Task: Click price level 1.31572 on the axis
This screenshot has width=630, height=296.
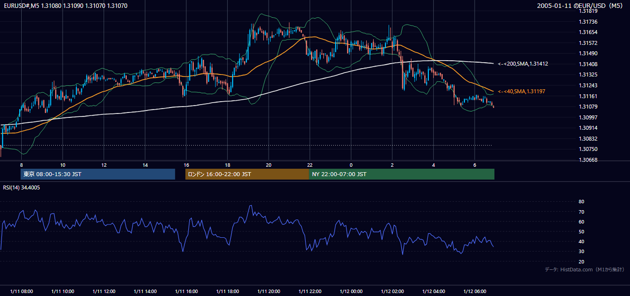Action: pyautogui.click(x=588, y=43)
